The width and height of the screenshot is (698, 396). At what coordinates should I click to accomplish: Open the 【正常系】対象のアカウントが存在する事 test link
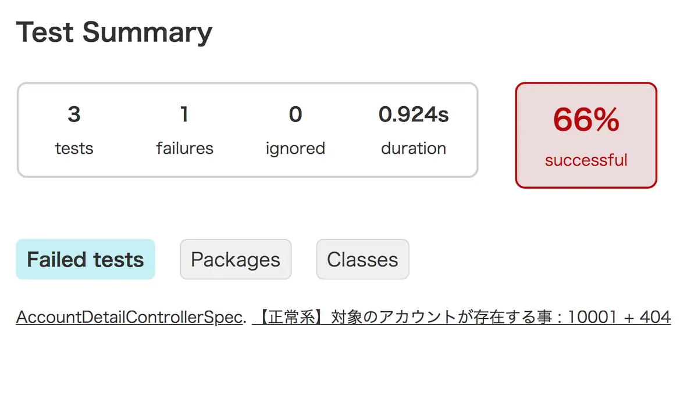tap(461, 317)
